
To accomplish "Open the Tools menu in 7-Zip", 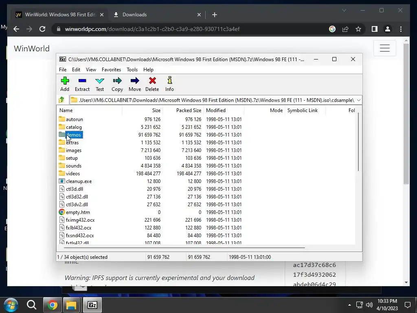I will coord(132,69).
